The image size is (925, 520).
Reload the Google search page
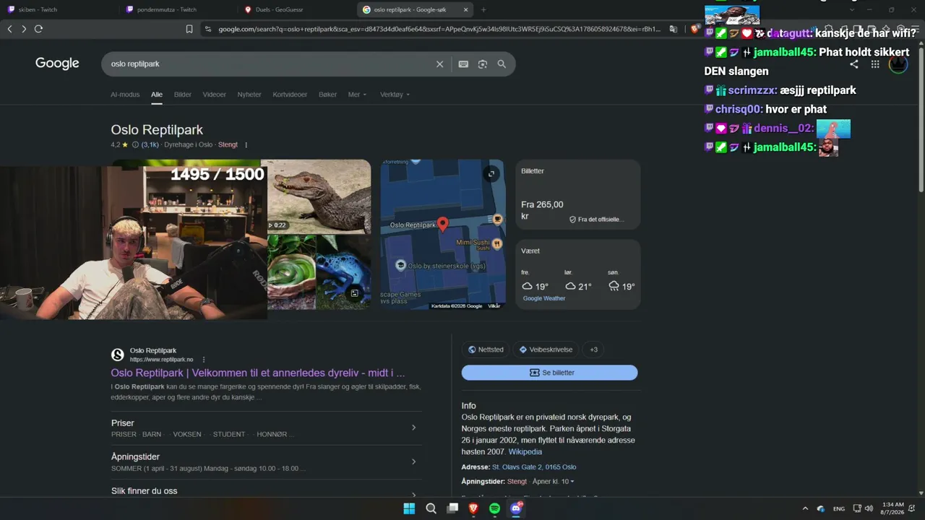(38, 29)
